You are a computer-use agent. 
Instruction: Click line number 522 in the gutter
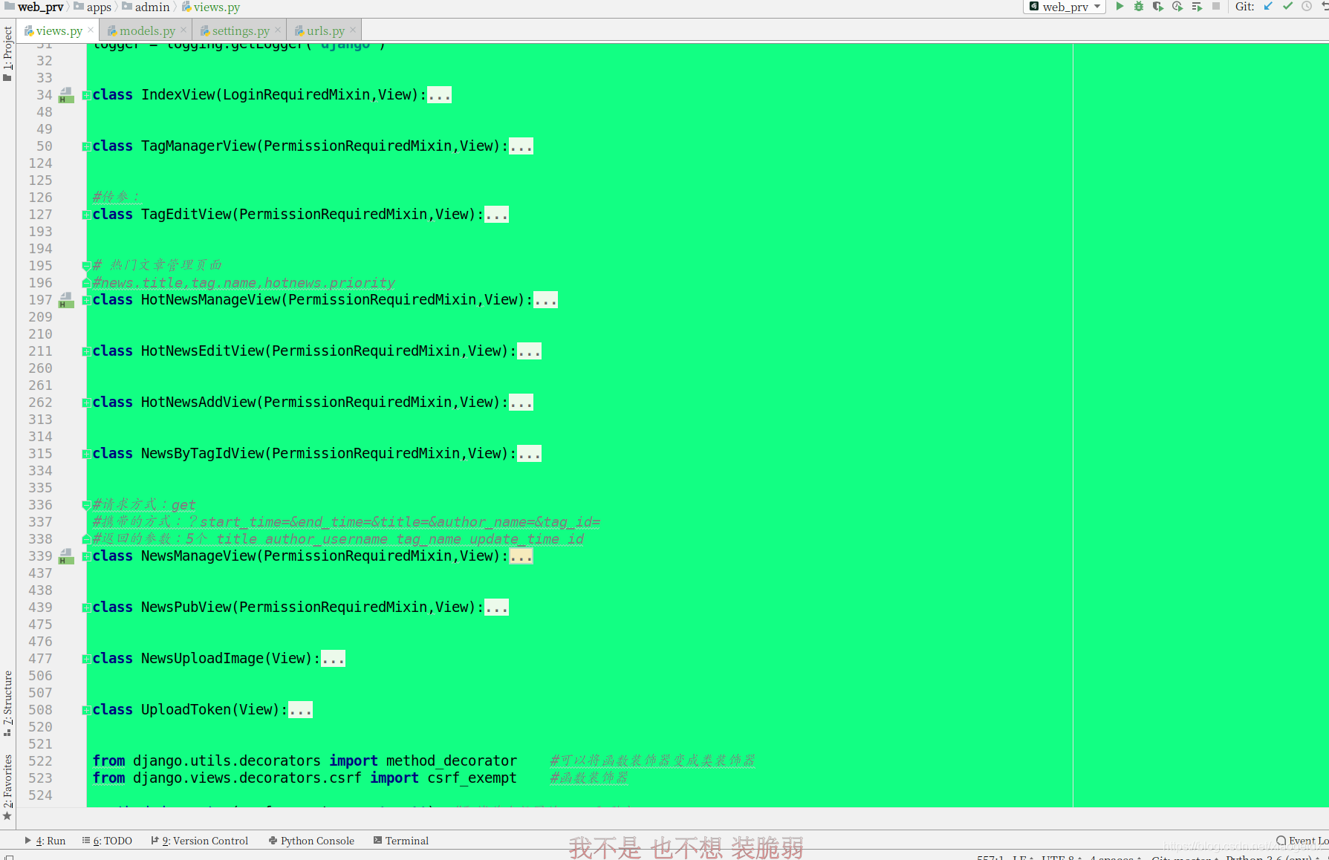tap(40, 761)
